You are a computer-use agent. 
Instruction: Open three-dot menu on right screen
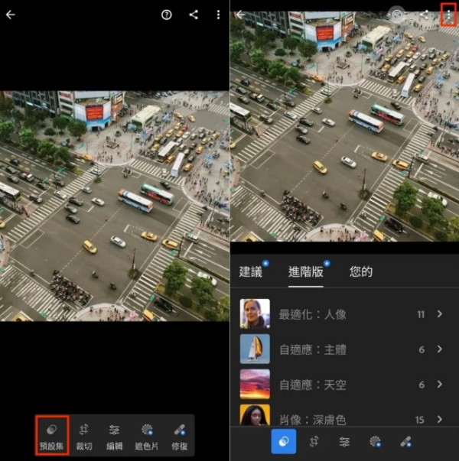(449, 15)
